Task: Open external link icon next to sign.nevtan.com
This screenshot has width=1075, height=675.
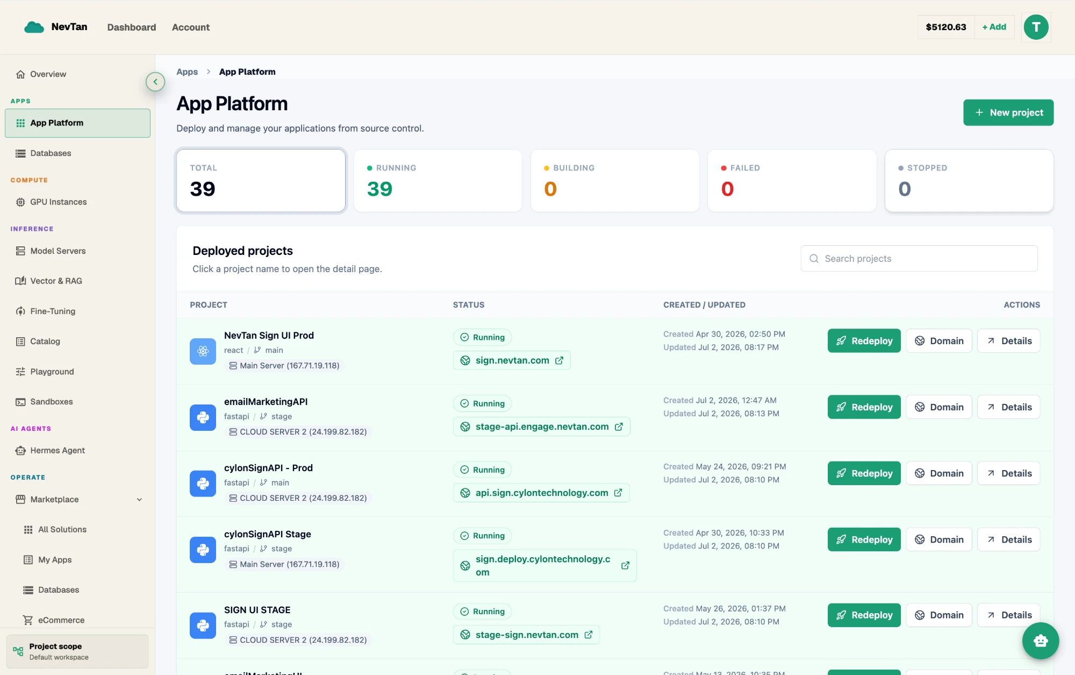Action: 559,360
